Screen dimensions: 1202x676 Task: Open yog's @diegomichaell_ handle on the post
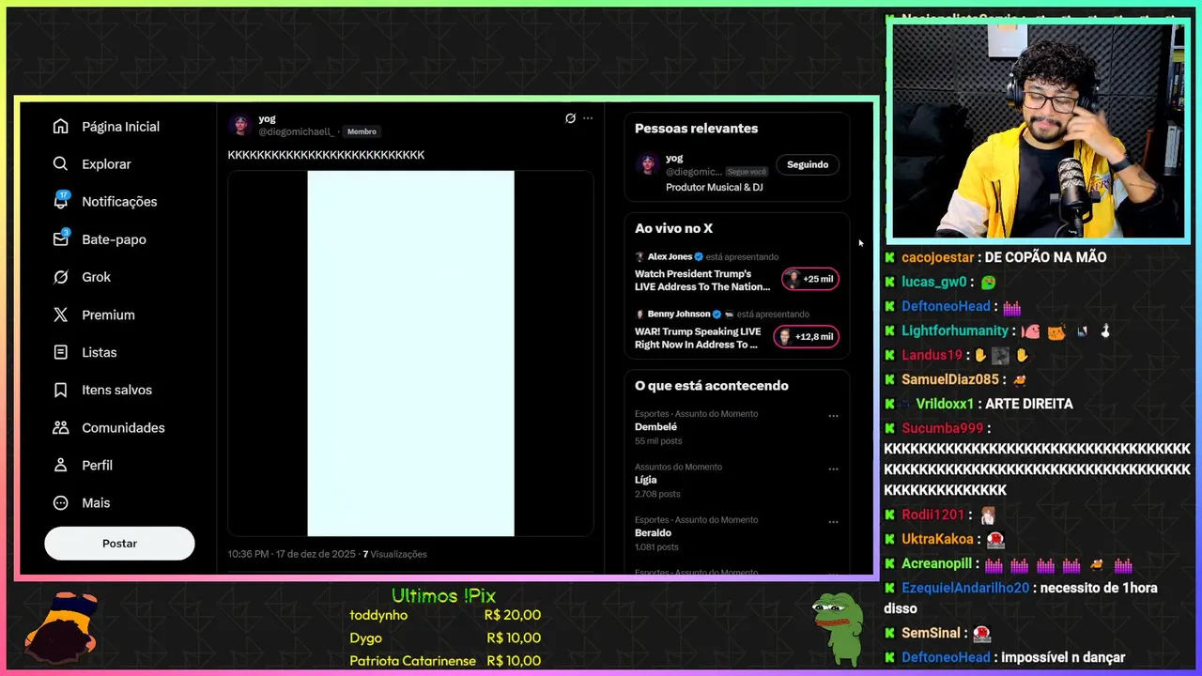297,131
